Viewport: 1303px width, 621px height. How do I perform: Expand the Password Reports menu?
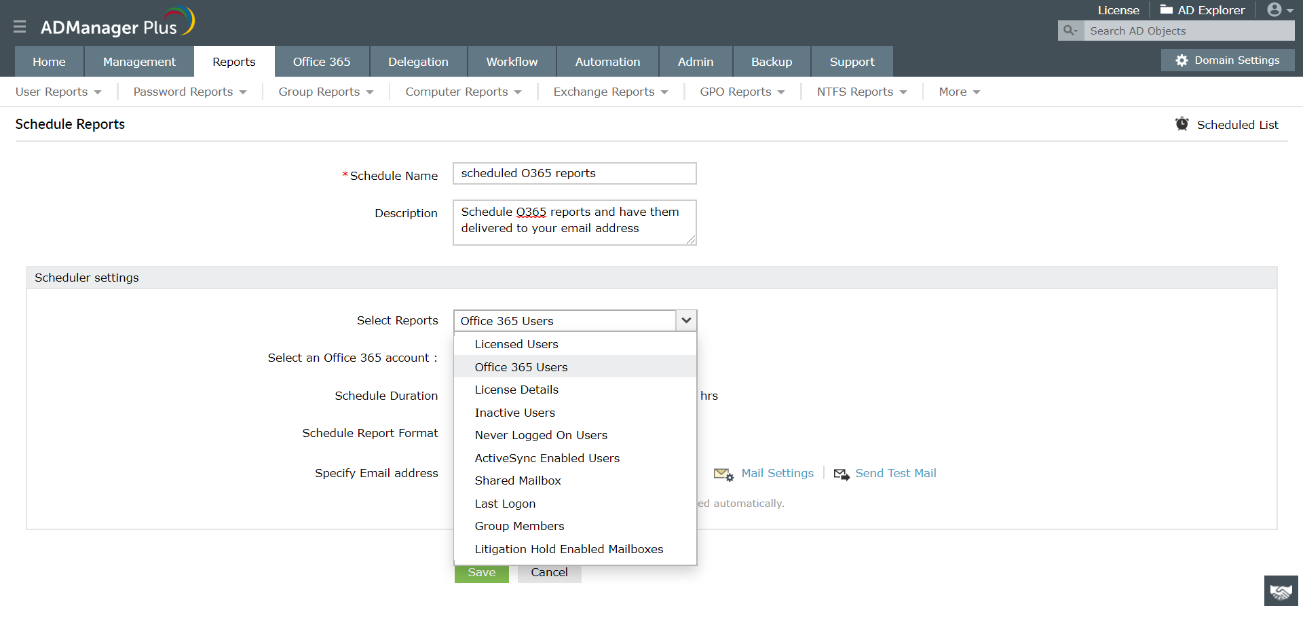pyautogui.click(x=190, y=92)
